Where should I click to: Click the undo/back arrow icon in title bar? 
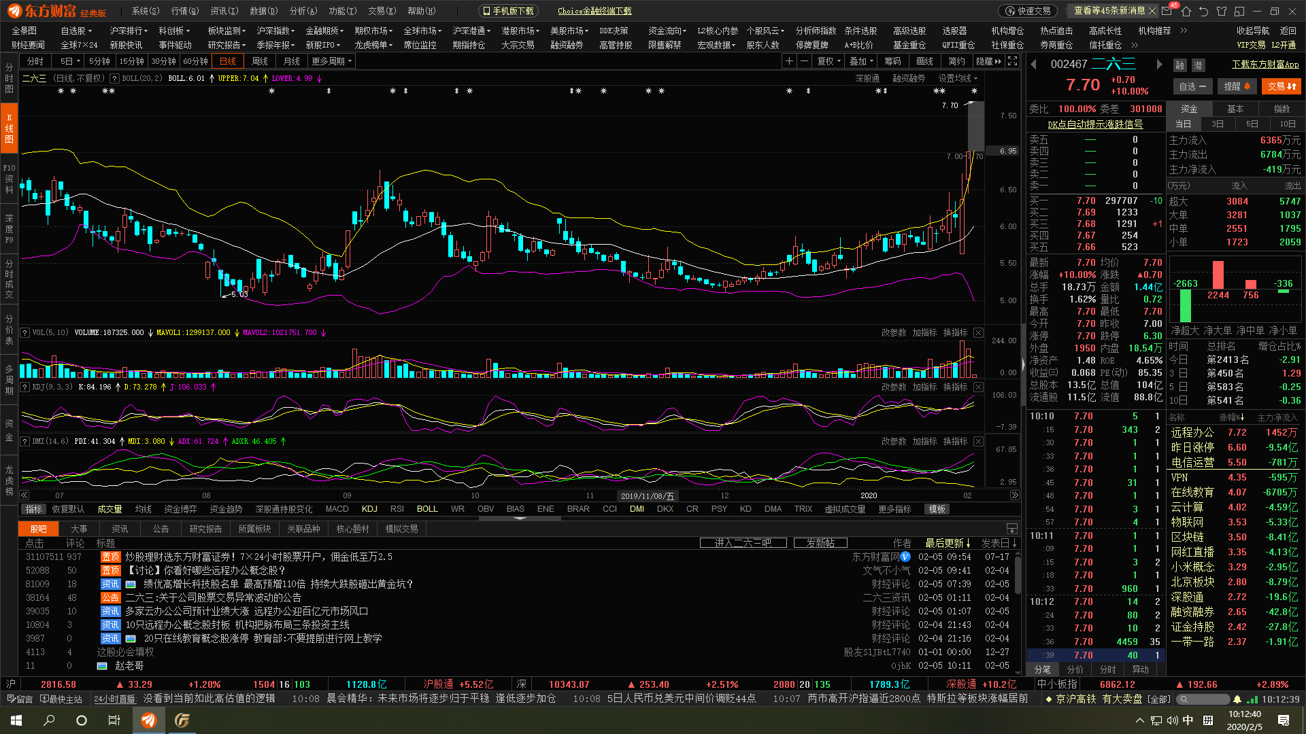click(1204, 11)
